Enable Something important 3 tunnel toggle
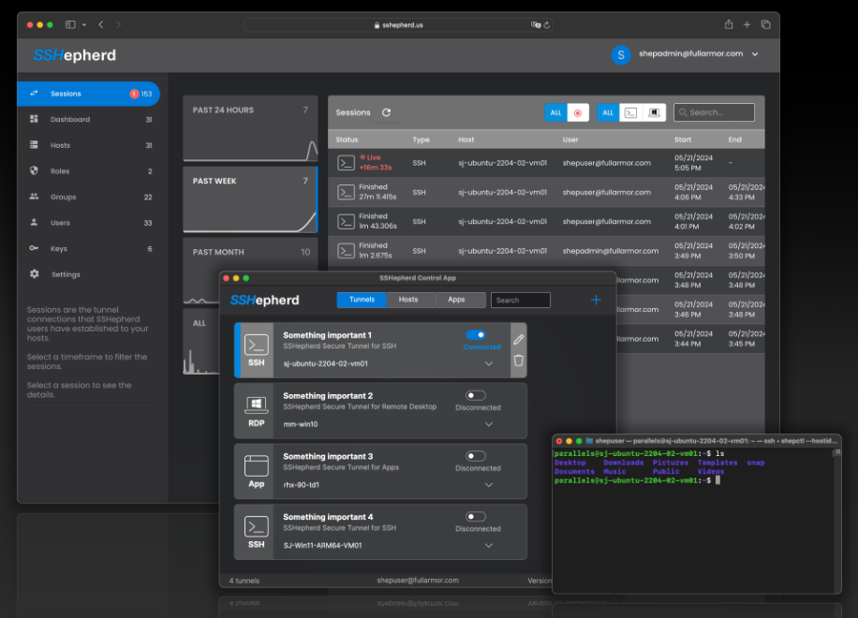Screen dimensions: 858x618 pyautogui.click(x=476, y=456)
